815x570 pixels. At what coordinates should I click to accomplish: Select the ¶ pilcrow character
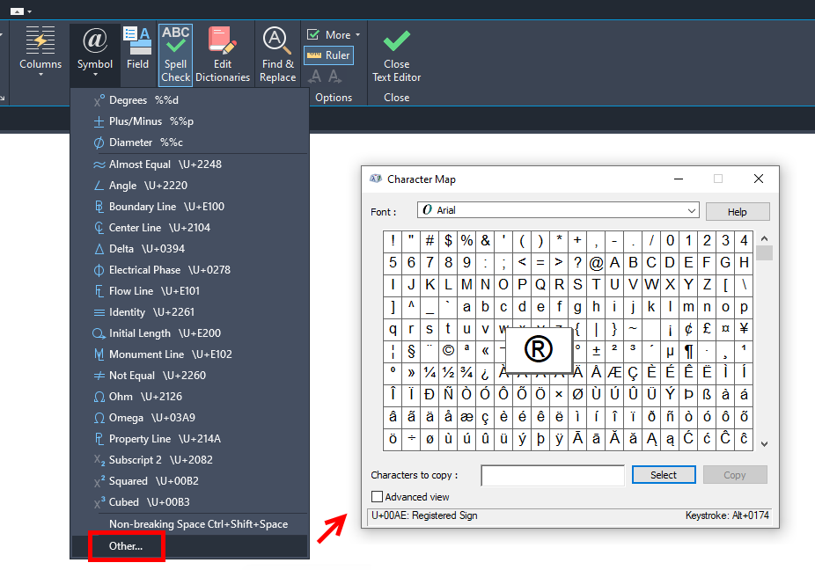pyautogui.click(x=688, y=351)
